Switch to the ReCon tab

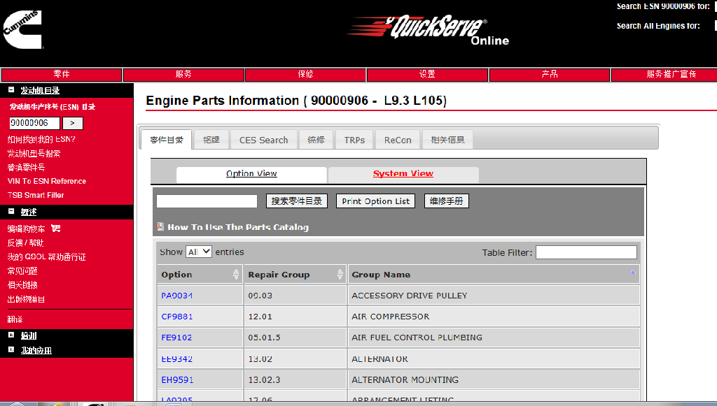398,140
